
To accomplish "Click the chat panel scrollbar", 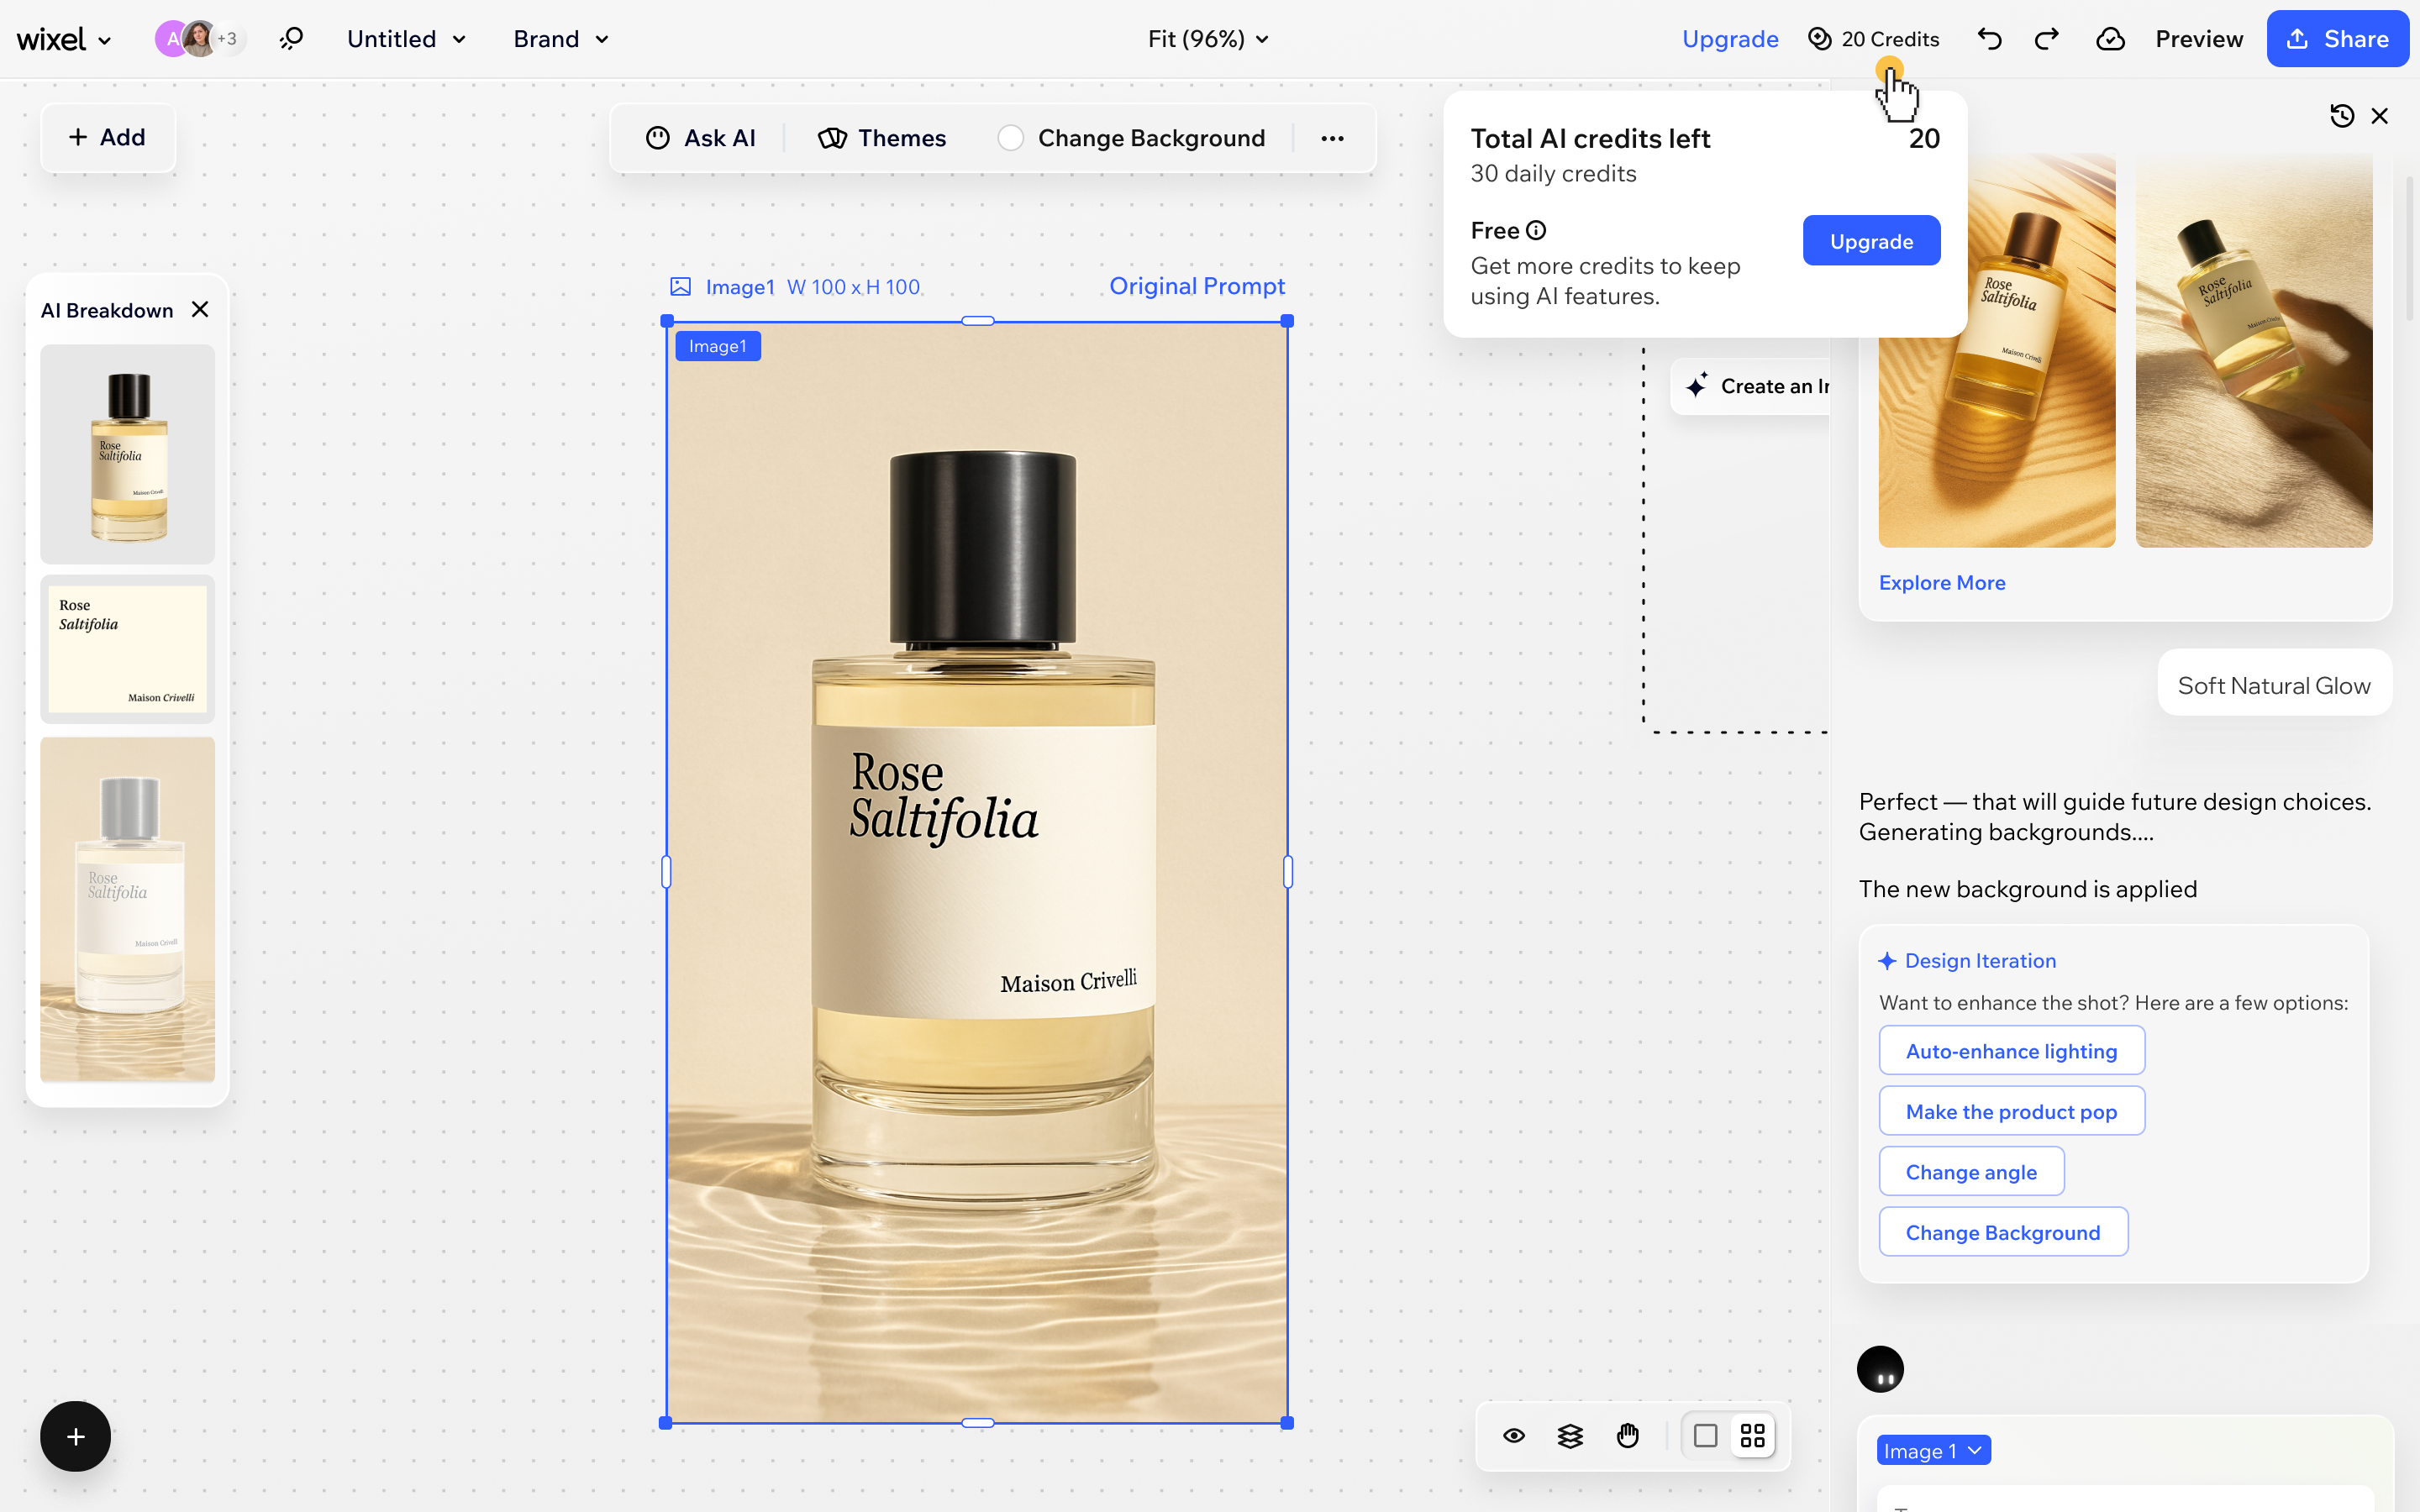I will pyautogui.click(x=2409, y=248).
